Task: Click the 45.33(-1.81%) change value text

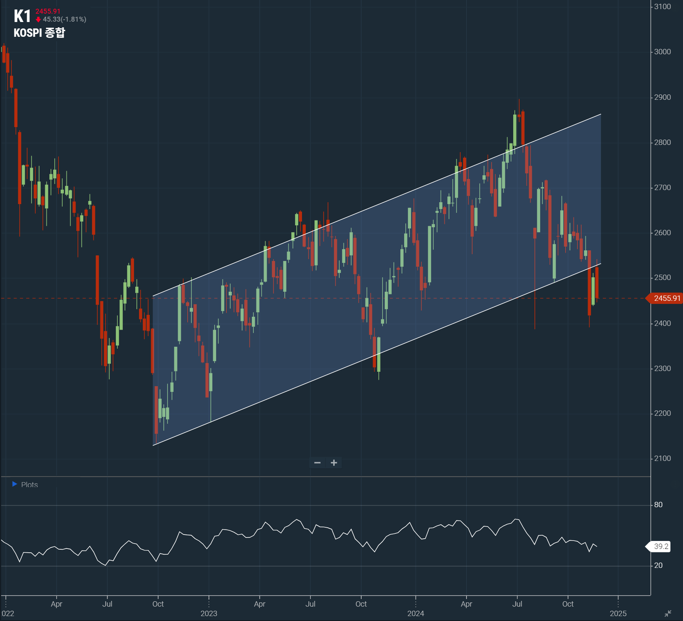Action: click(65, 19)
